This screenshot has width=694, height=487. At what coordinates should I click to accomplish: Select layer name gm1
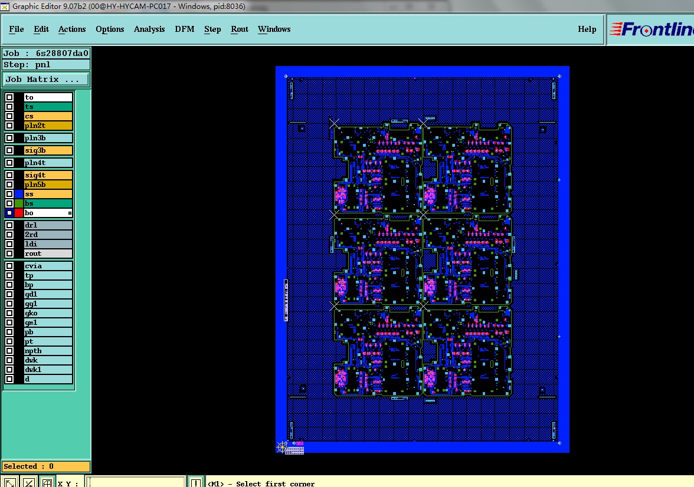[x=48, y=323]
